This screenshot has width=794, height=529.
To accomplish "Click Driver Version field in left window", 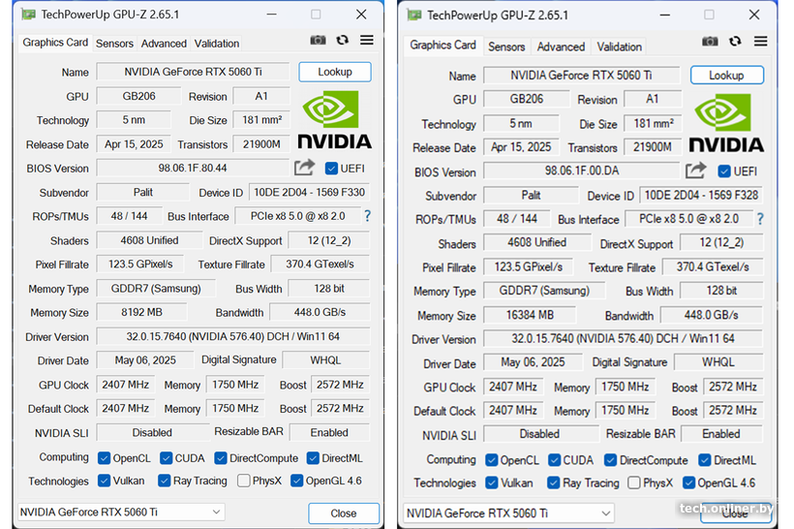I will pos(233,336).
